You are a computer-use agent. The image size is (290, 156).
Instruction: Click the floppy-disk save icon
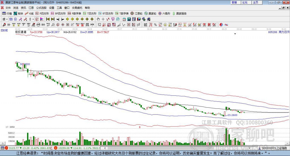[139, 19]
